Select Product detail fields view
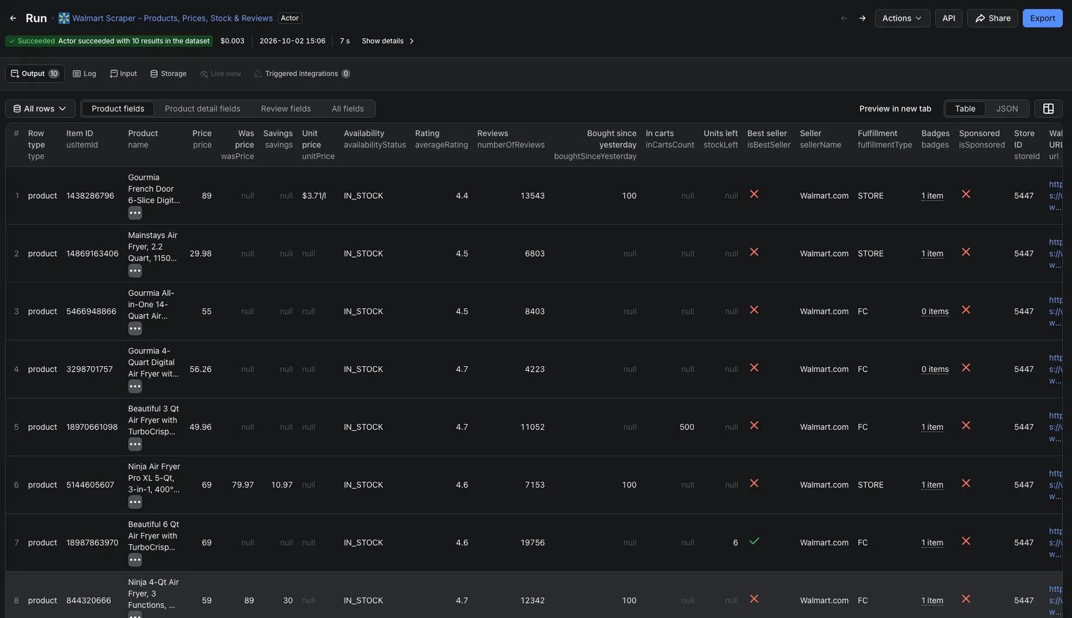The width and height of the screenshot is (1072, 618). (202, 109)
